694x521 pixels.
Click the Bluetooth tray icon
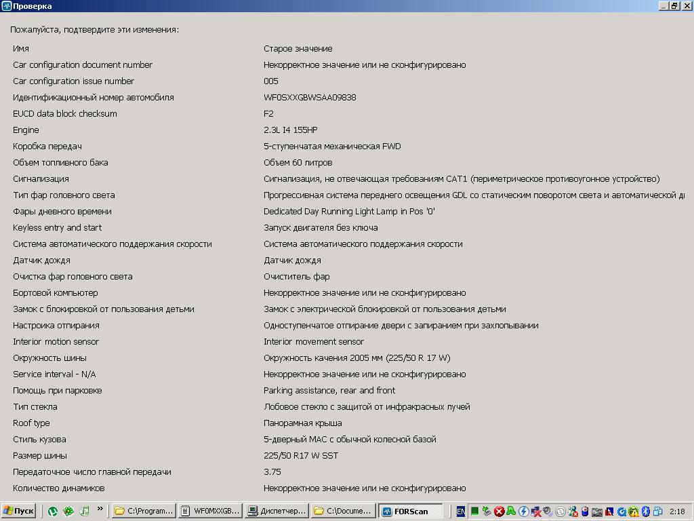(646, 512)
